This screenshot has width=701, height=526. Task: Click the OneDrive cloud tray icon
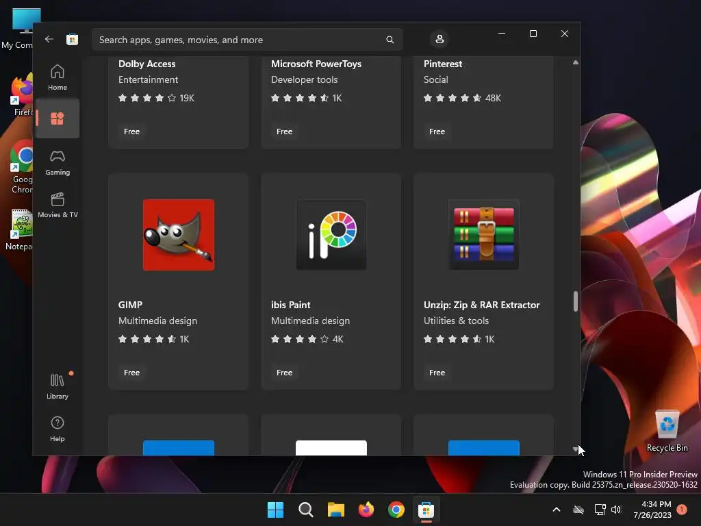578,510
